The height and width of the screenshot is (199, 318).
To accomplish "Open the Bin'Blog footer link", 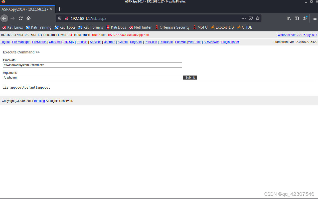I will (x=39, y=101).
